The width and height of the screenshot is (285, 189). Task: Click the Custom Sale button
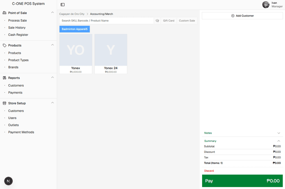coord(187,21)
